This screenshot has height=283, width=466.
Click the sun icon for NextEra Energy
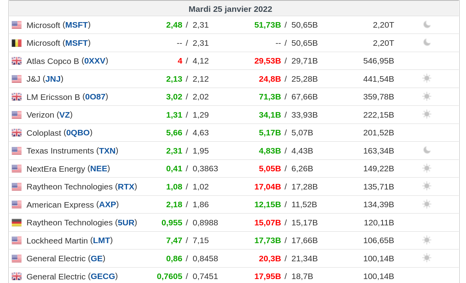(x=426, y=168)
